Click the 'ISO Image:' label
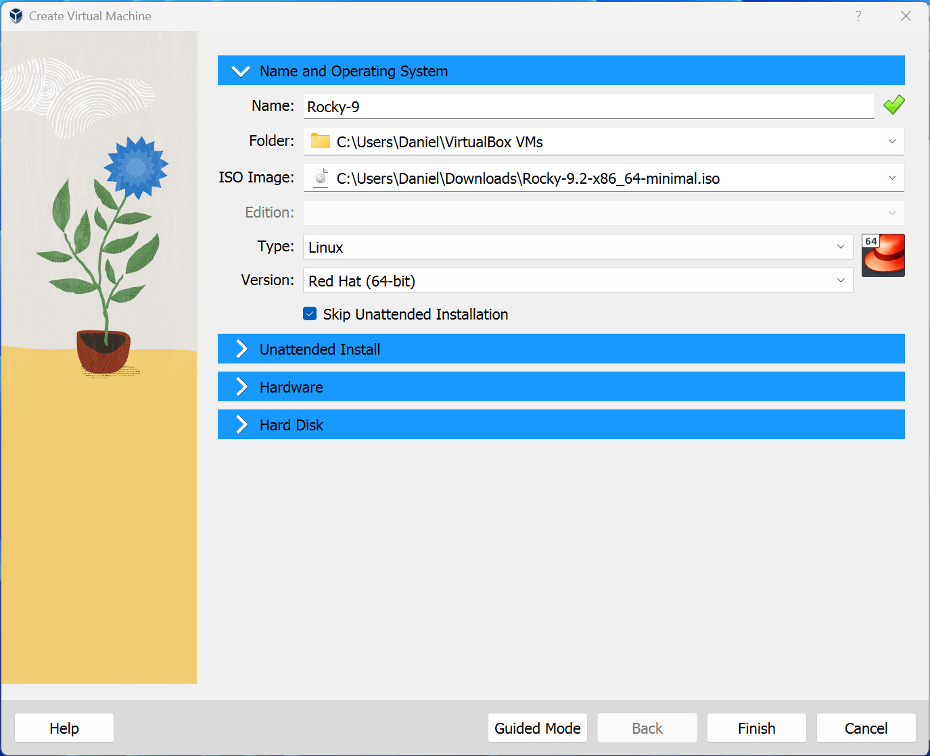 pos(256,177)
